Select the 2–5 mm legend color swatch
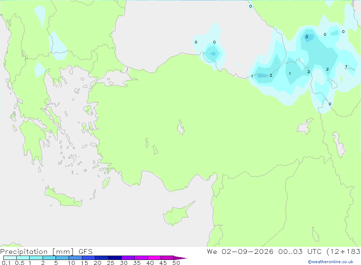361x265 pixels. pos(49,258)
